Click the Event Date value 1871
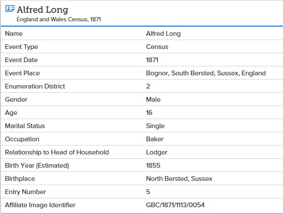Image resolution: width=283 pixels, height=214 pixels. [152, 60]
